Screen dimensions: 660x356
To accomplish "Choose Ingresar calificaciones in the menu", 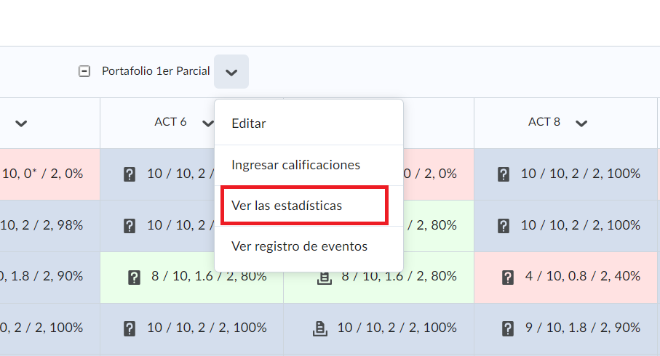I will pos(295,165).
